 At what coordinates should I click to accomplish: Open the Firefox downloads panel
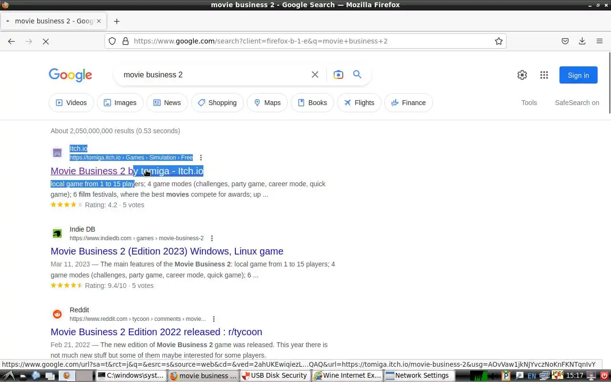582,41
